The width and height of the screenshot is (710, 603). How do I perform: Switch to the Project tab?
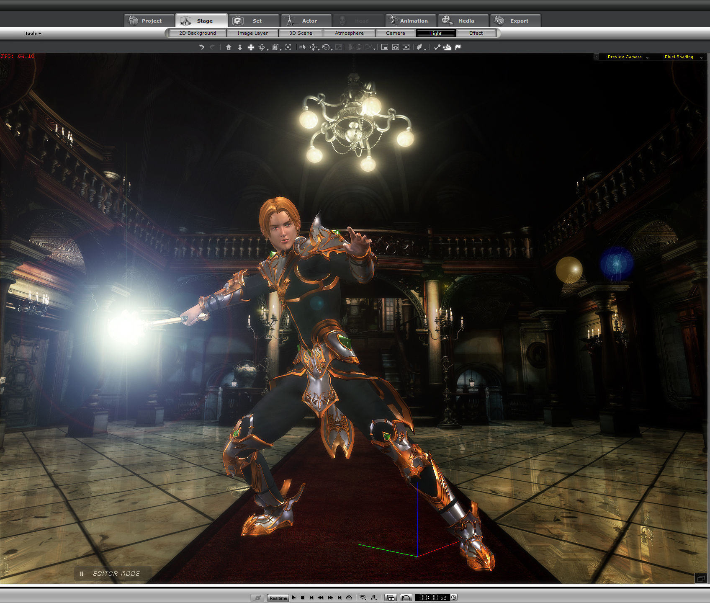pos(149,21)
